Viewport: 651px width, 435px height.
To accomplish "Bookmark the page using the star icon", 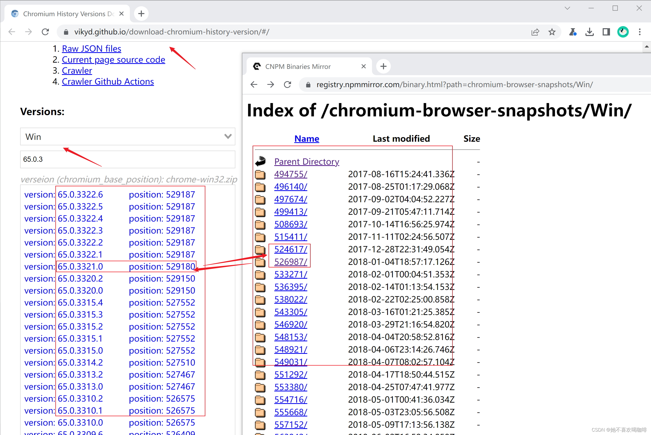I will tap(552, 32).
